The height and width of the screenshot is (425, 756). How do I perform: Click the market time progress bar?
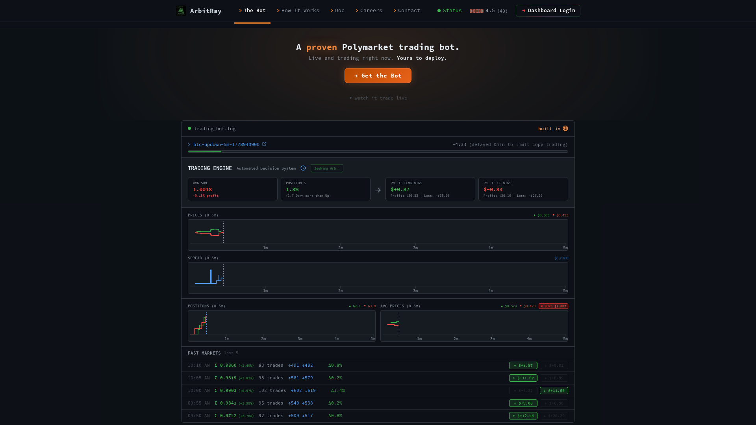(x=378, y=152)
